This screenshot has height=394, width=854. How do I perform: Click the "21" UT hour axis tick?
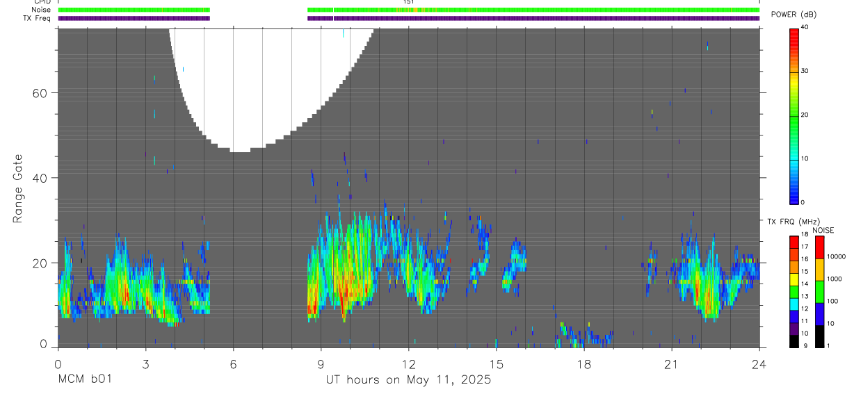coord(672,363)
